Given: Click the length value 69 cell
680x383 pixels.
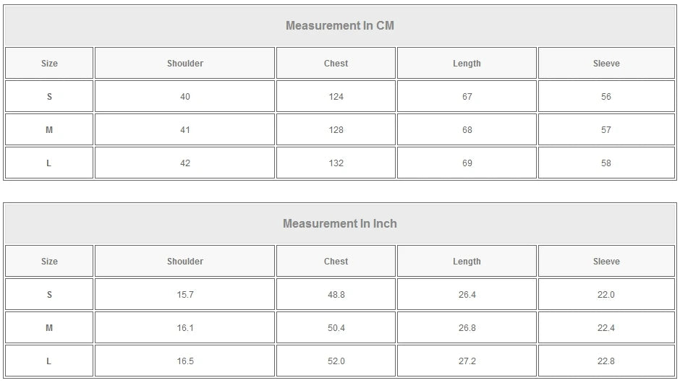Looking at the screenshot, I should coord(467,163).
